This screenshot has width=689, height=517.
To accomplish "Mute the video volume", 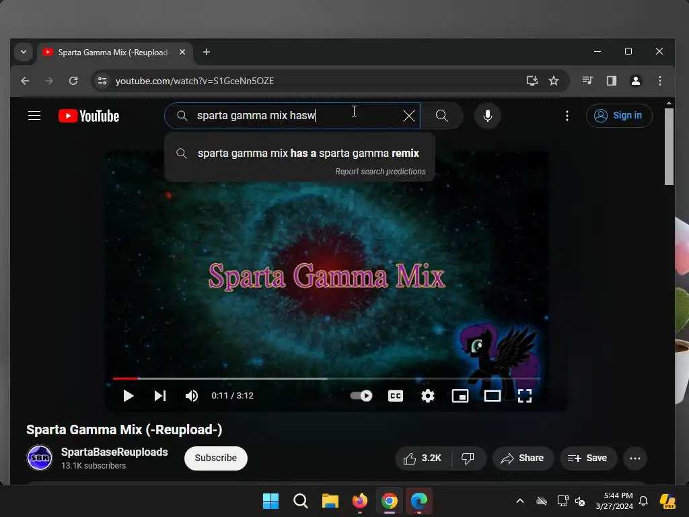I will click(x=192, y=396).
